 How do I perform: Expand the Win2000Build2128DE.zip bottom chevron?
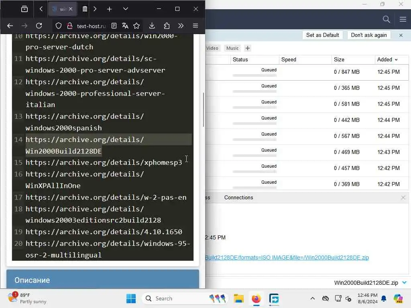(x=404, y=283)
